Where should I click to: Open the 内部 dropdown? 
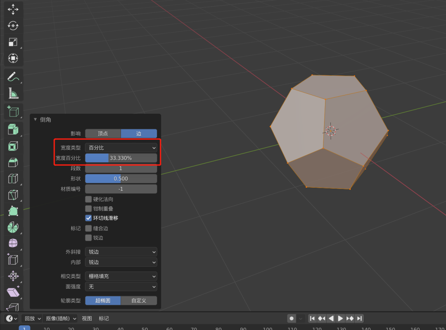(121, 262)
